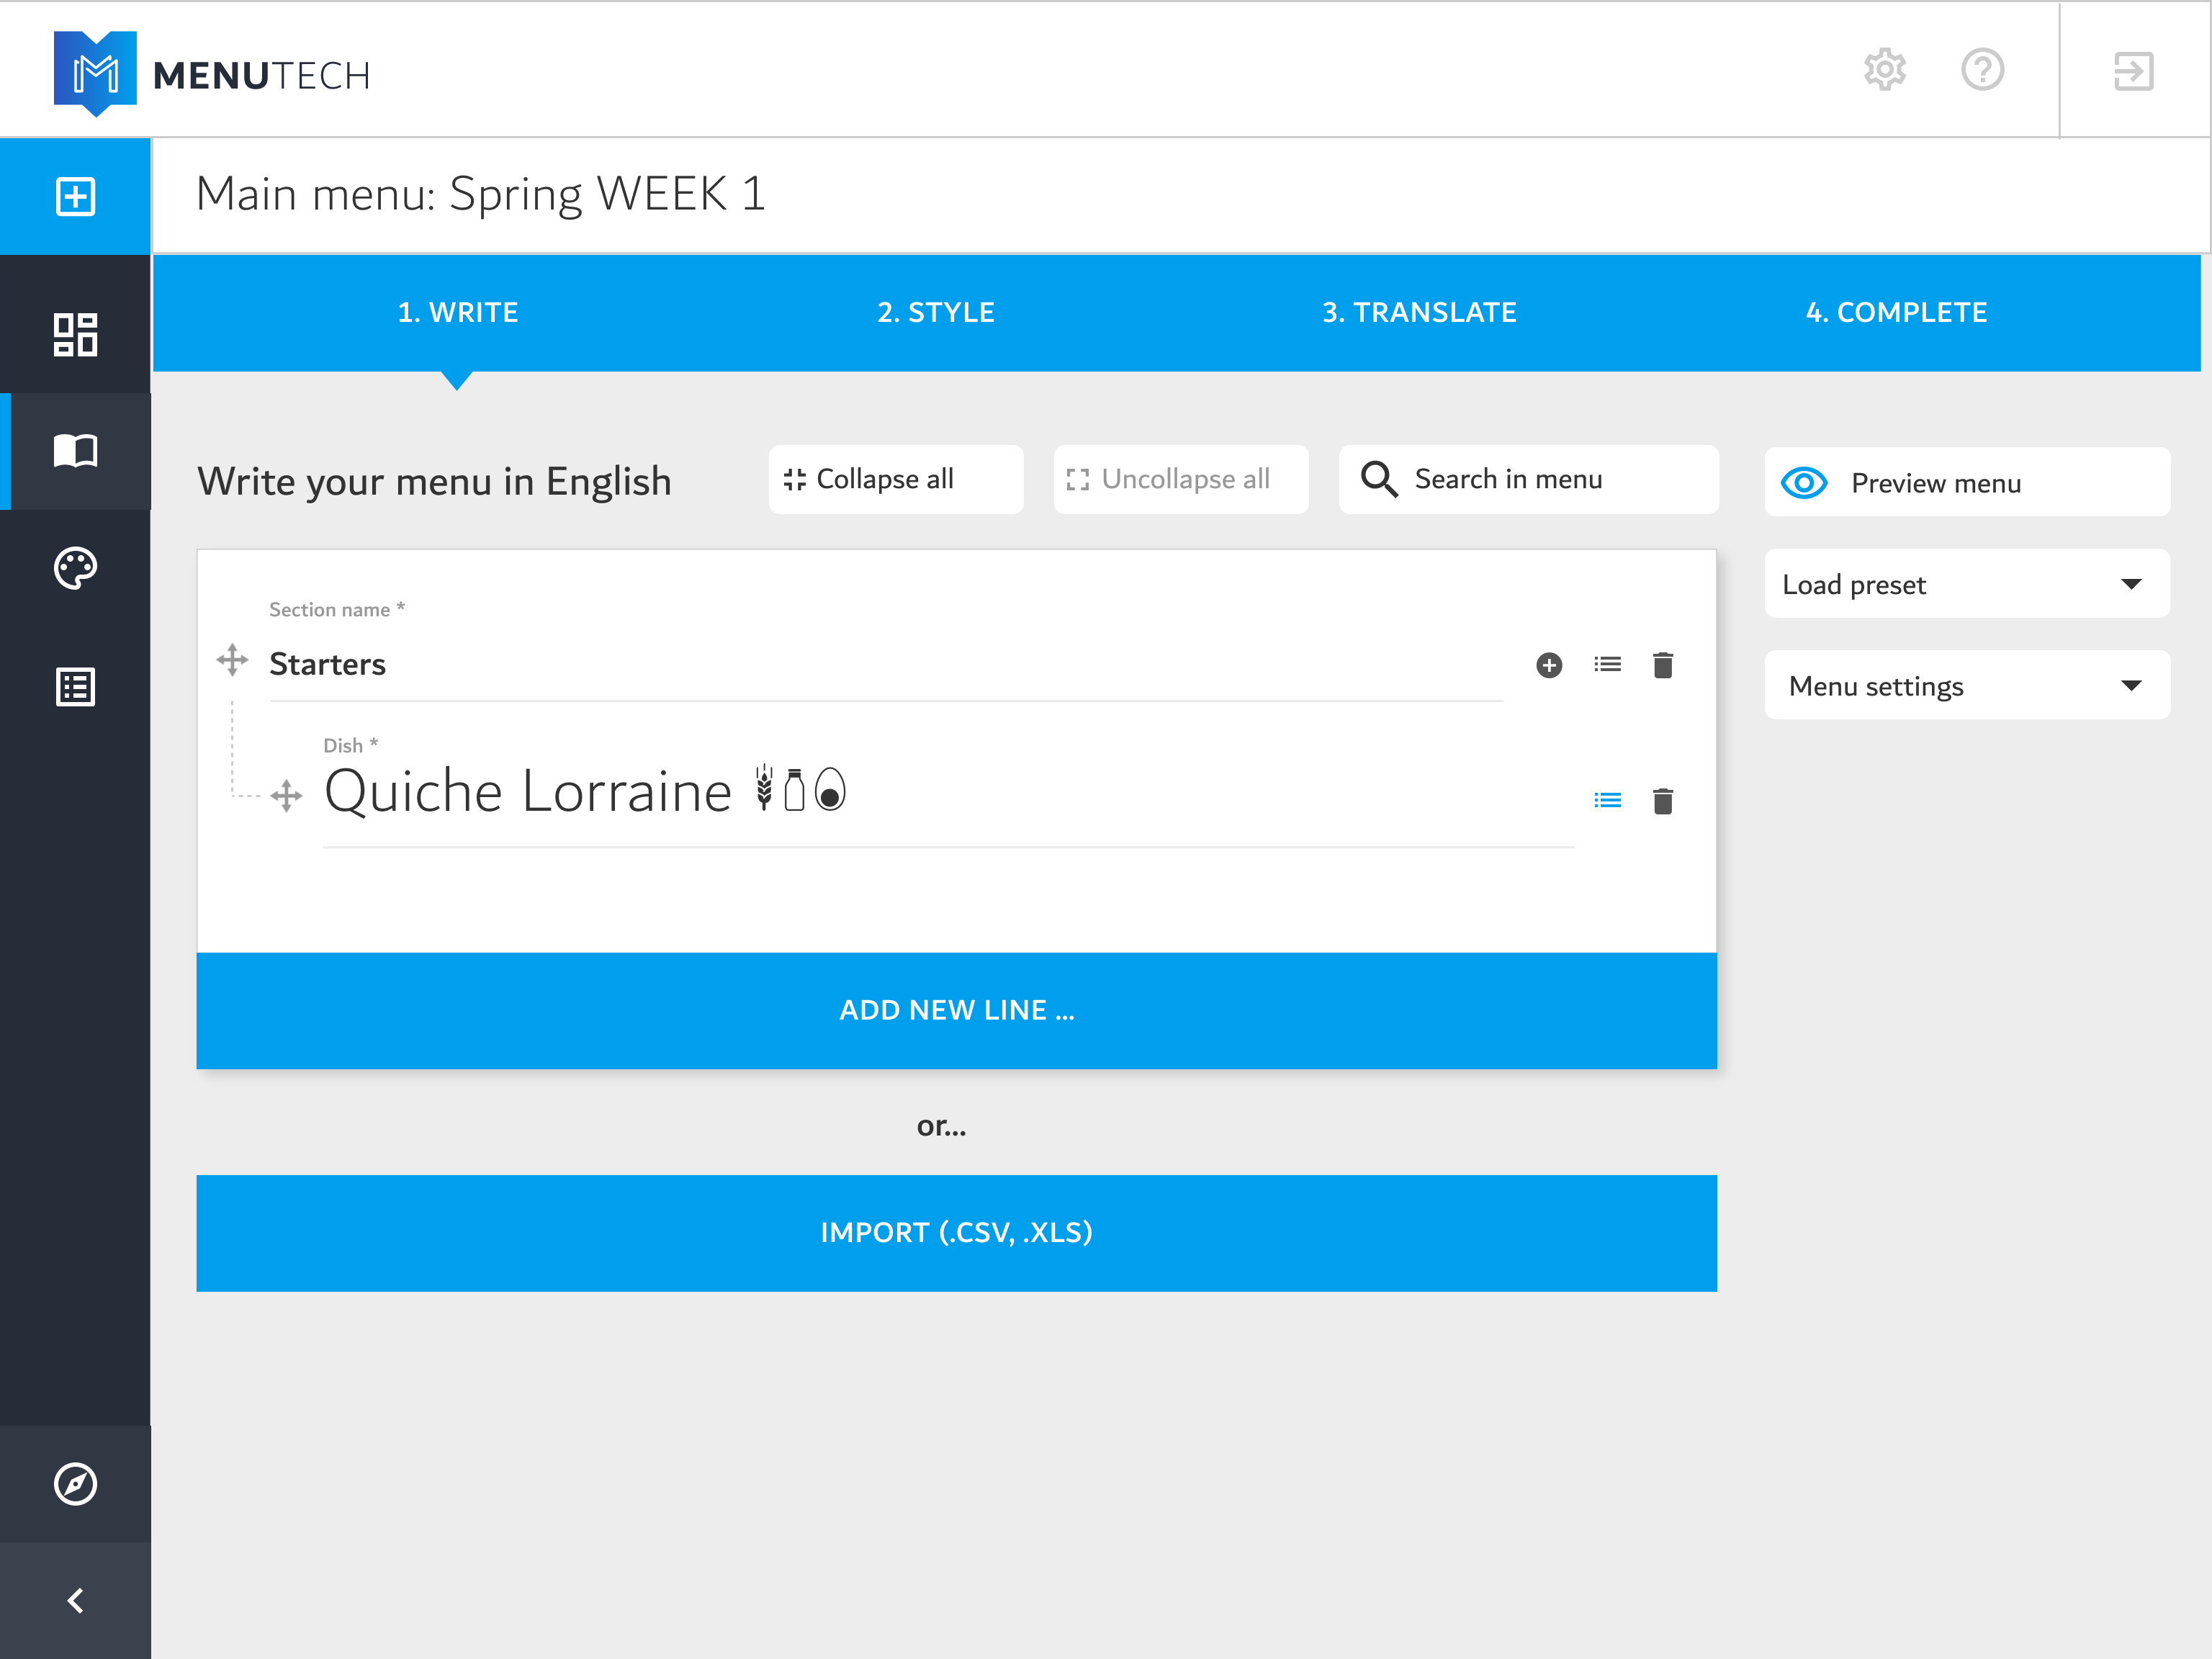This screenshot has height=1659, width=2212.
Task: Open the Menu settings dropdown
Action: [x=1965, y=685]
